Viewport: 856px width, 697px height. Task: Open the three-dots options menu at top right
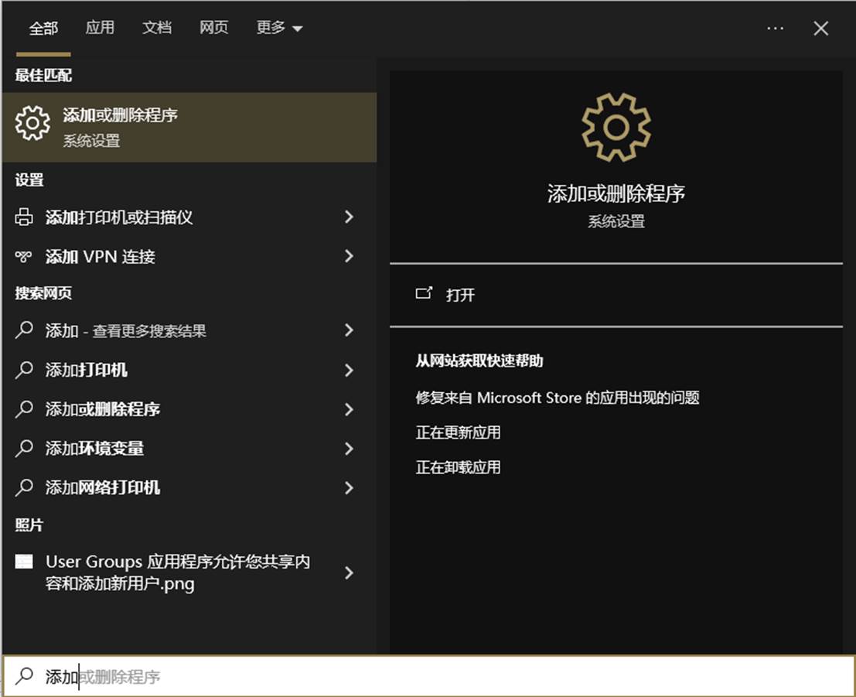click(x=776, y=28)
